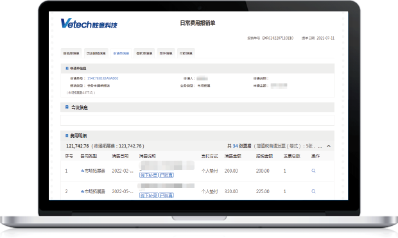Click the reimbursement number BXRC202207110110
The height and width of the screenshot is (238, 398).
pyautogui.click(x=278, y=38)
